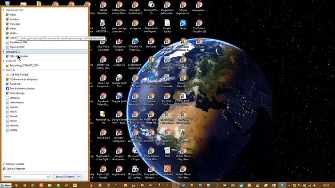Select the DVD MOSTRA folder icon
Screen dimensions: 335x188
pyautogui.click(x=103, y=26)
